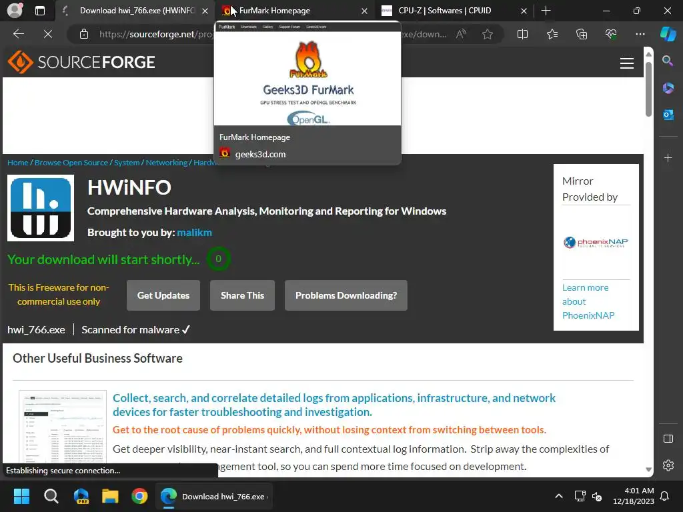The image size is (683, 512).
Task: Open the SourceForge hamburger menu
Action: 626,63
